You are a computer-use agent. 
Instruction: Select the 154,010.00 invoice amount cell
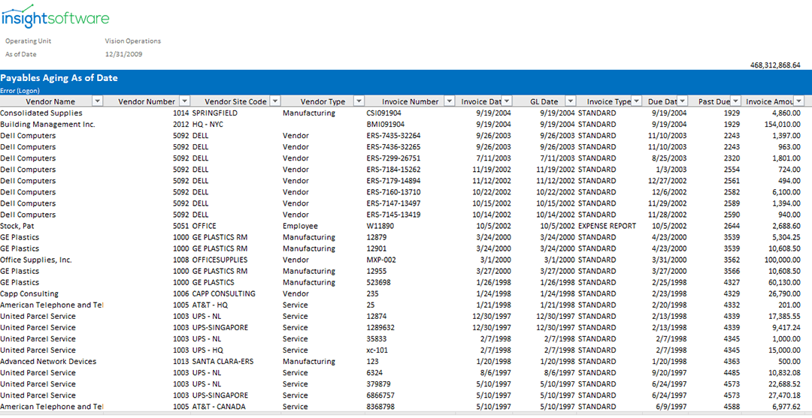[x=783, y=124]
